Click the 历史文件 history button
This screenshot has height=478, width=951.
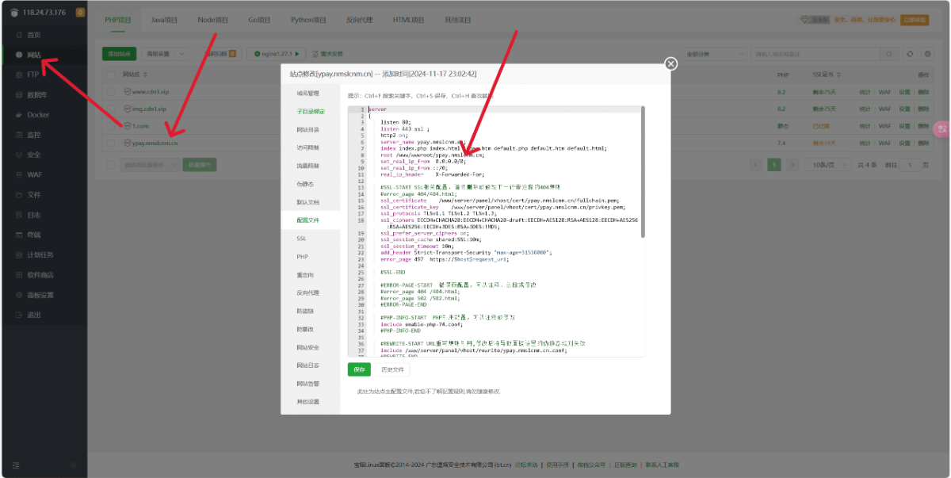392,369
